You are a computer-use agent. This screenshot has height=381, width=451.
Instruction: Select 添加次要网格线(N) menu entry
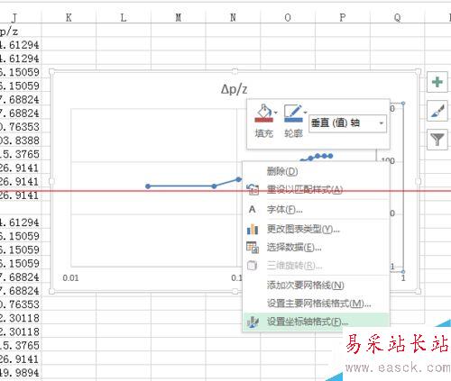click(316, 285)
